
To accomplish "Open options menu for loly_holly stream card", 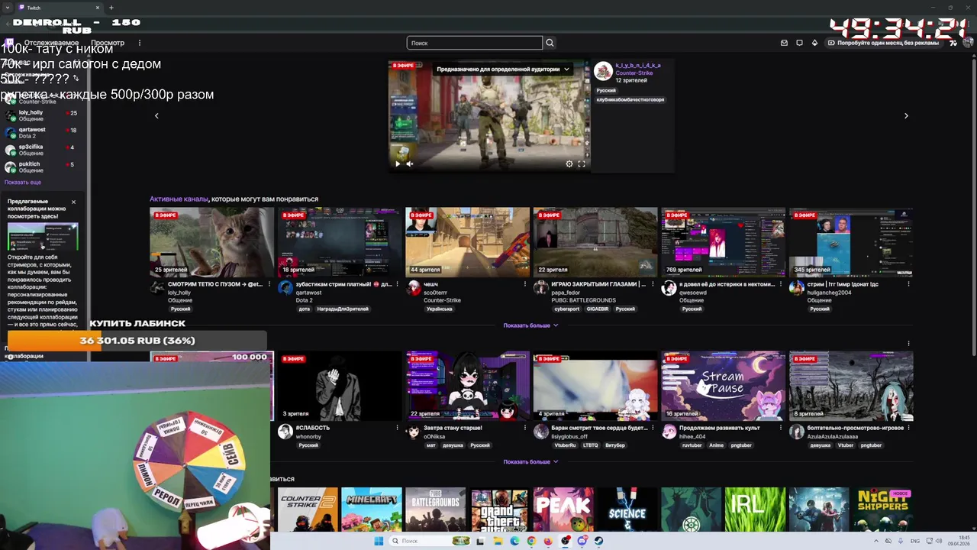I will (269, 284).
